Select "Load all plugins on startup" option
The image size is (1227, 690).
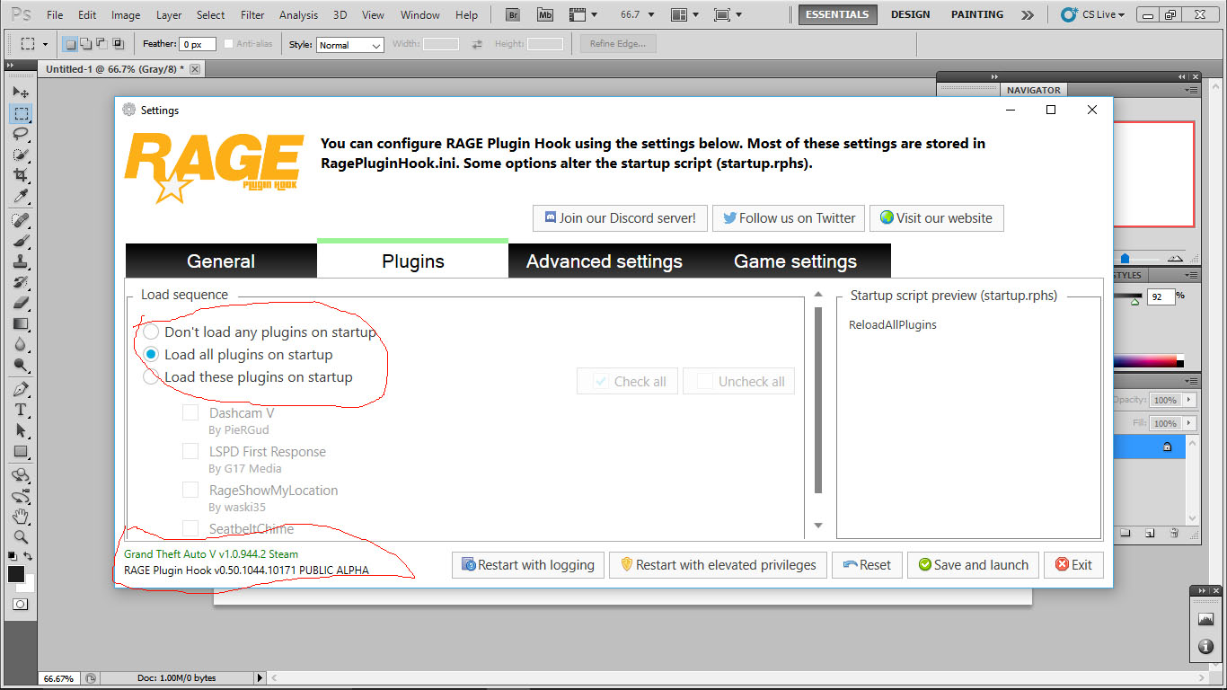(x=151, y=355)
